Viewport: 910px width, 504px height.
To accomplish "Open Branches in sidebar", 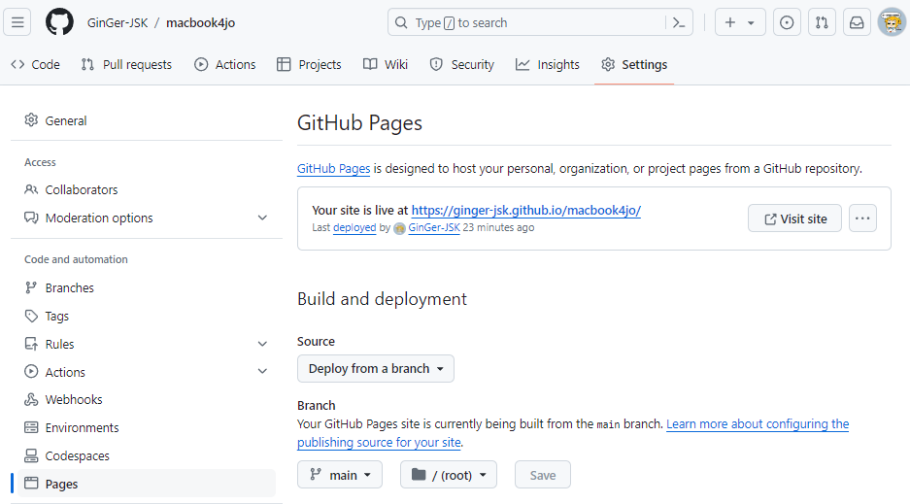I will click(x=147, y=287).
